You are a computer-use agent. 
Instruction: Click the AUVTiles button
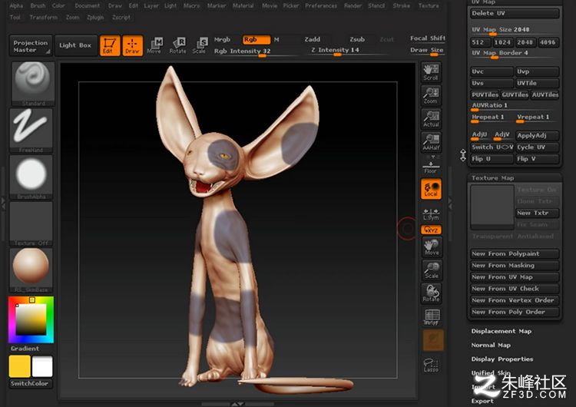pos(545,94)
